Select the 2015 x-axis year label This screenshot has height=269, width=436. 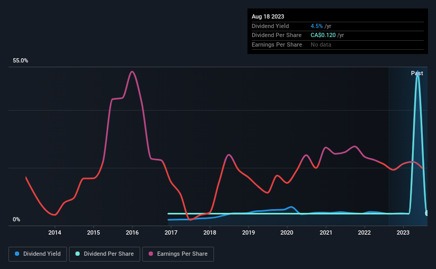tap(93, 232)
